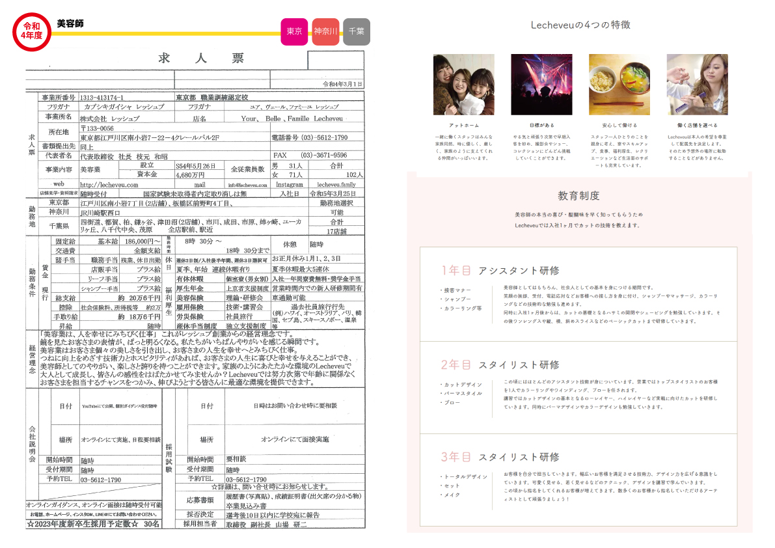This screenshot has width=775, height=548.
Task: Click the アットホーム caption
Action: pyautogui.click(x=463, y=126)
